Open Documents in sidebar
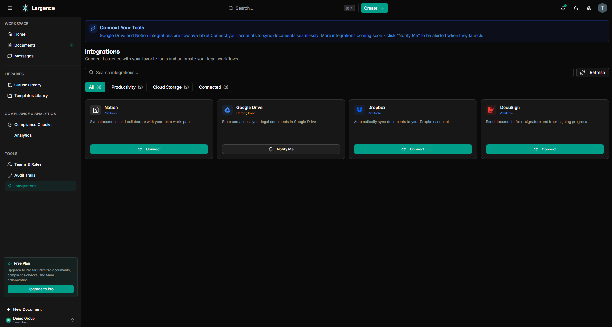Image resolution: width=612 pixels, height=327 pixels. tap(41, 45)
